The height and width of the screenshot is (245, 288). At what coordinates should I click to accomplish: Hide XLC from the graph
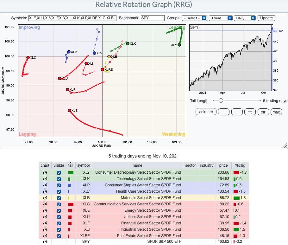(x=59, y=204)
